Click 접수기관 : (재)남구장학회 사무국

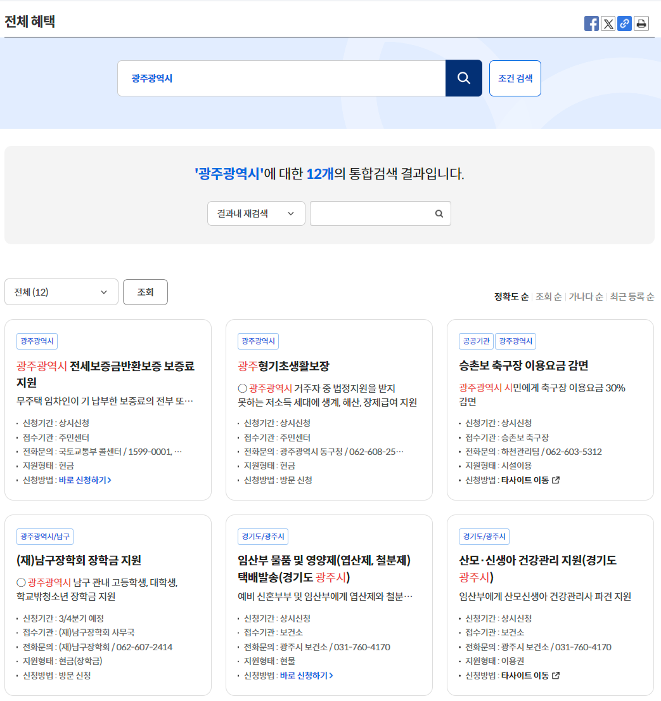point(79,632)
